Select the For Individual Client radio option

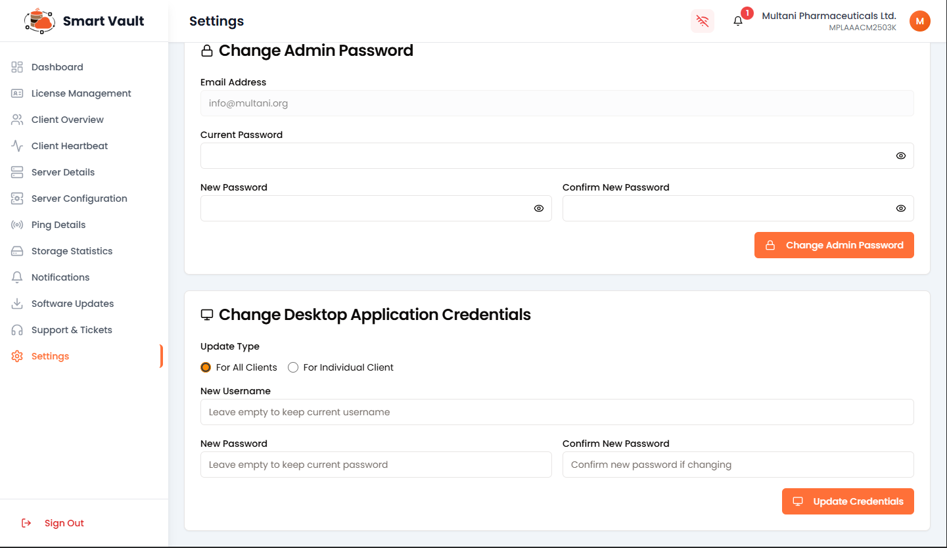click(293, 367)
